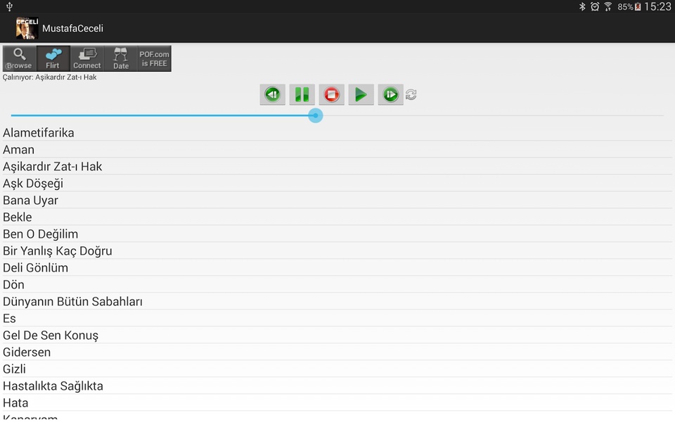Click the green play button
The image size is (675, 422).
coord(361,94)
